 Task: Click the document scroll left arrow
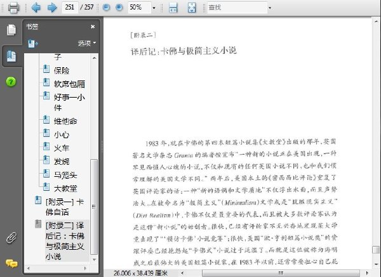(x=183, y=273)
